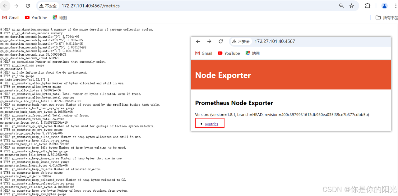Image resolution: width=398 pixels, height=196 pixels.
Task: Go forward in the inset Node Exporter browser
Action: 209,41
